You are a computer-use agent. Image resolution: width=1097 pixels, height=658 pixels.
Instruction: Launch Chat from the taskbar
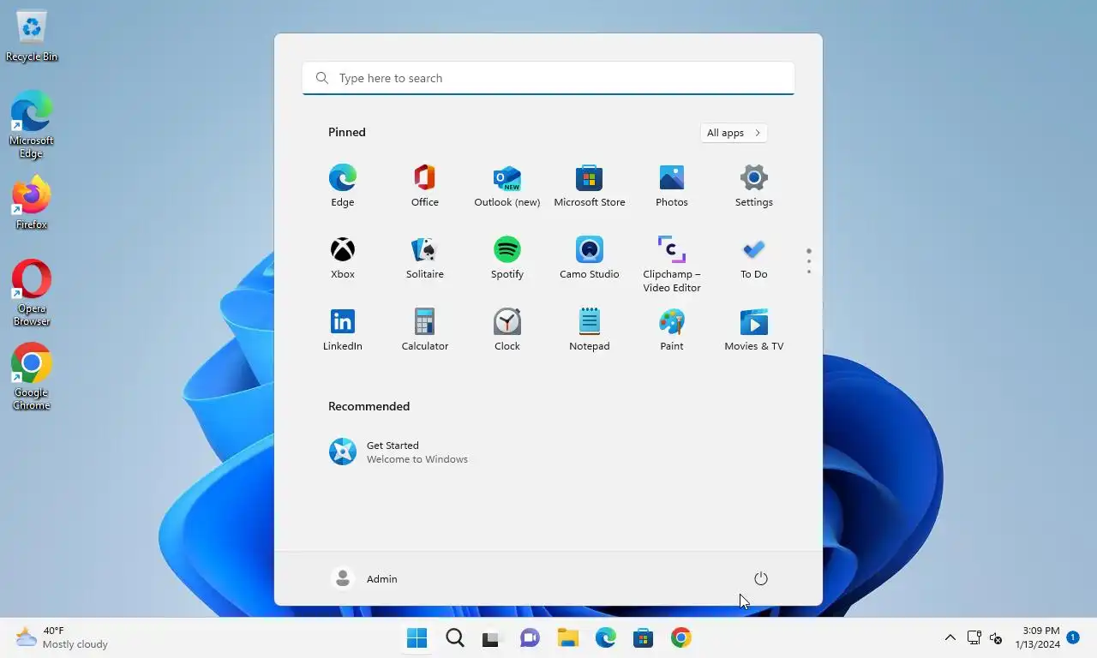tap(531, 637)
